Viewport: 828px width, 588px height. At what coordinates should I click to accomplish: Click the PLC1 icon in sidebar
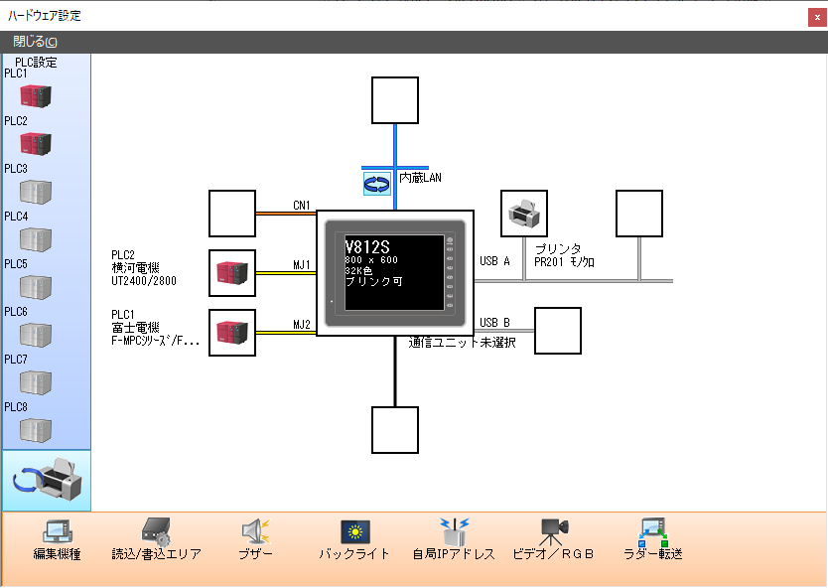pos(36,96)
